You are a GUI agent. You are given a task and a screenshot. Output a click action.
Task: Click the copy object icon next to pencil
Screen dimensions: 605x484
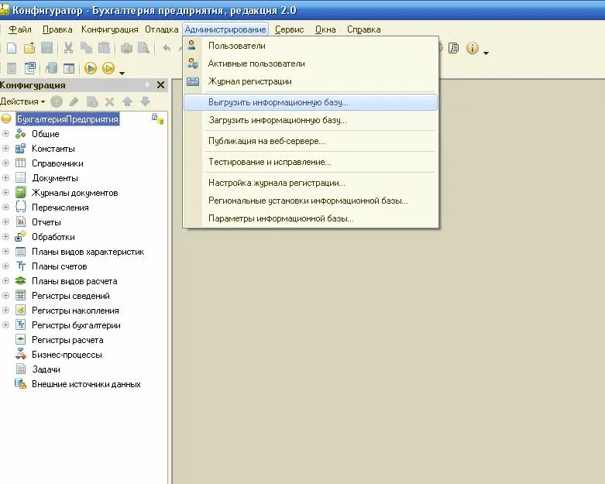click(92, 101)
